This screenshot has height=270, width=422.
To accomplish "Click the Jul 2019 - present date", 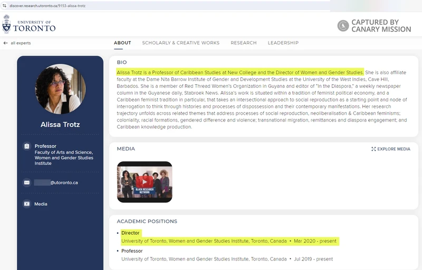I will (313, 259).
